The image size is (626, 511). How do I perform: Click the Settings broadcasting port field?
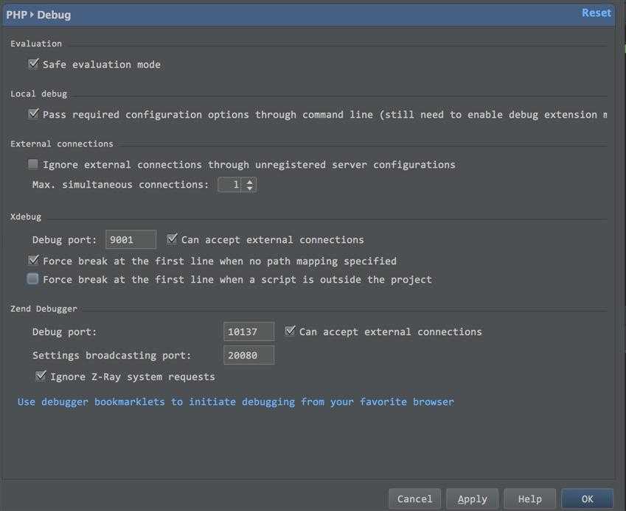pyautogui.click(x=248, y=355)
